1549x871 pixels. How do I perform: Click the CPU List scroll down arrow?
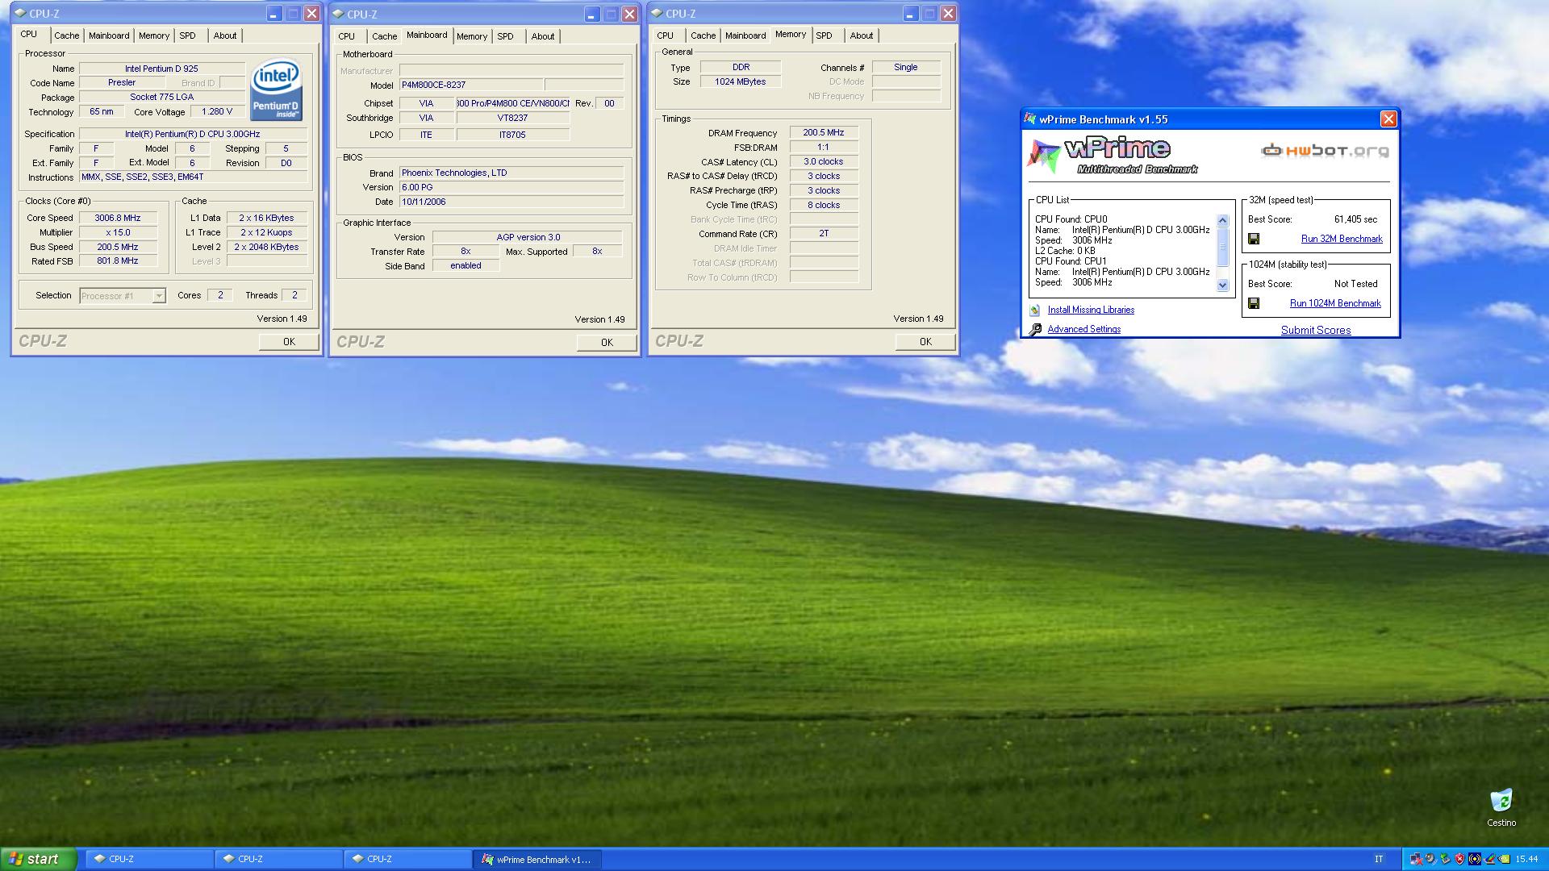click(x=1222, y=285)
